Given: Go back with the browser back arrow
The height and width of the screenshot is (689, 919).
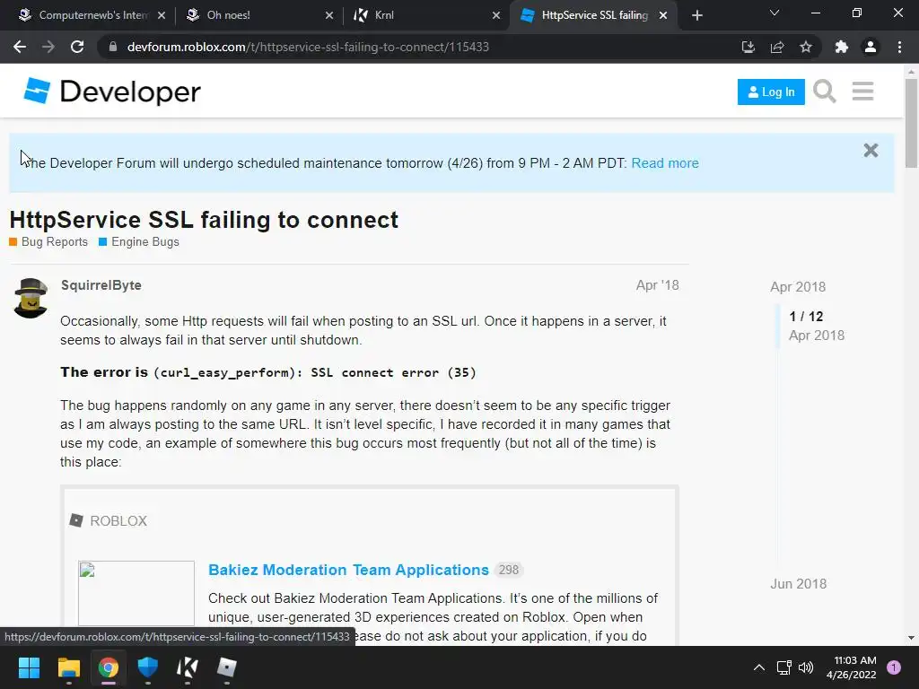Looking at the screenshot, I should click(20, 47).
